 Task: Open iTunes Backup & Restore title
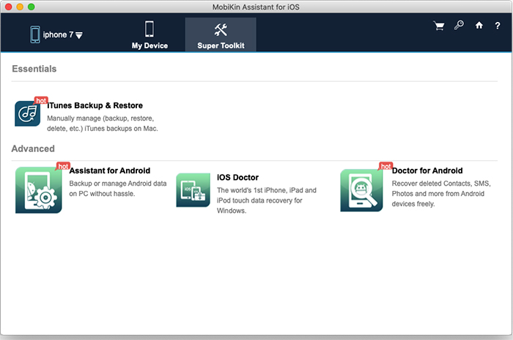coord(95,105)
